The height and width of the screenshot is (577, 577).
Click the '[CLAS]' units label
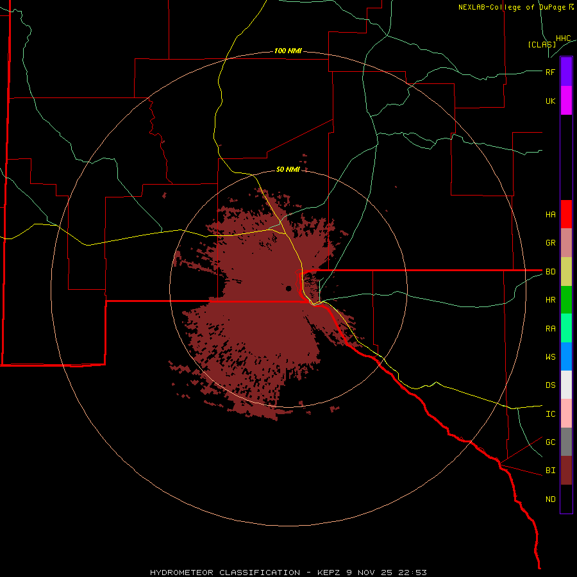tap(542, 44)
